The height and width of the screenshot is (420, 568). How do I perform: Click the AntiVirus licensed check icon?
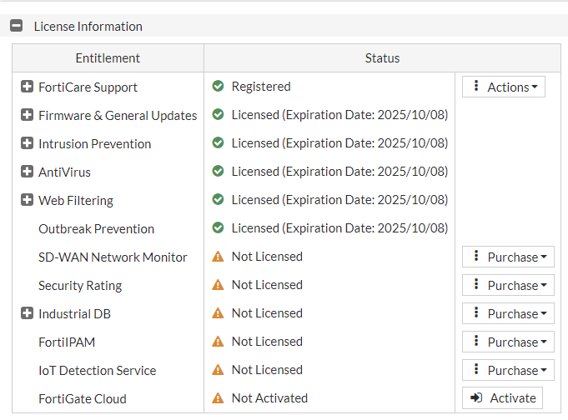click(x=218, y=172)
